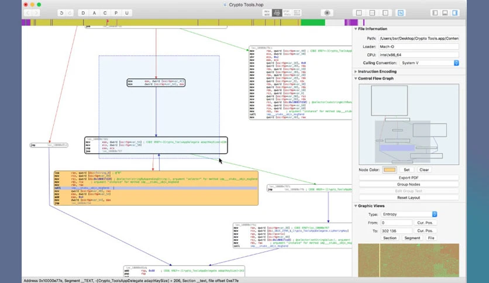Image resolution: width=489 pixels, height=283 pixels.
Task: Click the Reset Layout button
Action: click(x=408, y=198)
